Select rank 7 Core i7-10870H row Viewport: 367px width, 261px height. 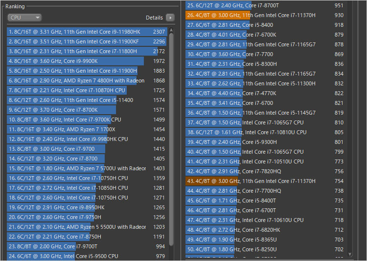click(x=87, y=90)
